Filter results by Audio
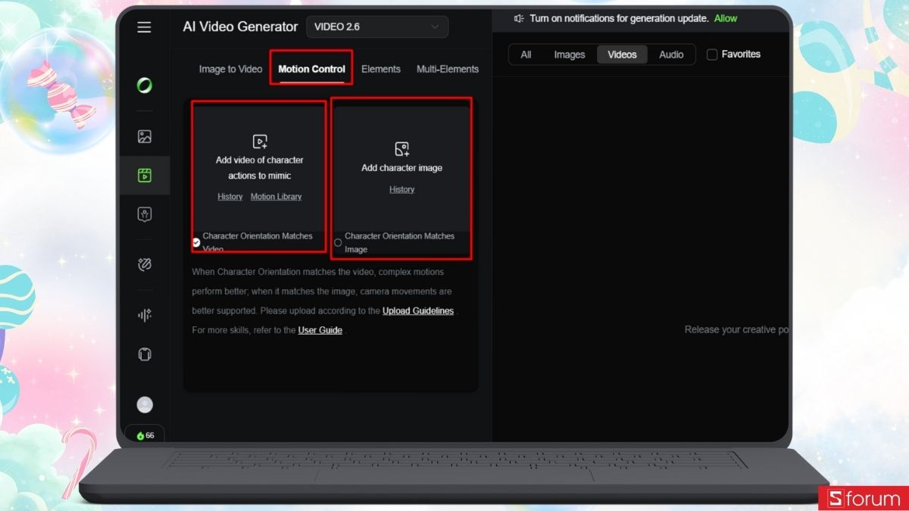The image size is (909, 511). [671, 55]
